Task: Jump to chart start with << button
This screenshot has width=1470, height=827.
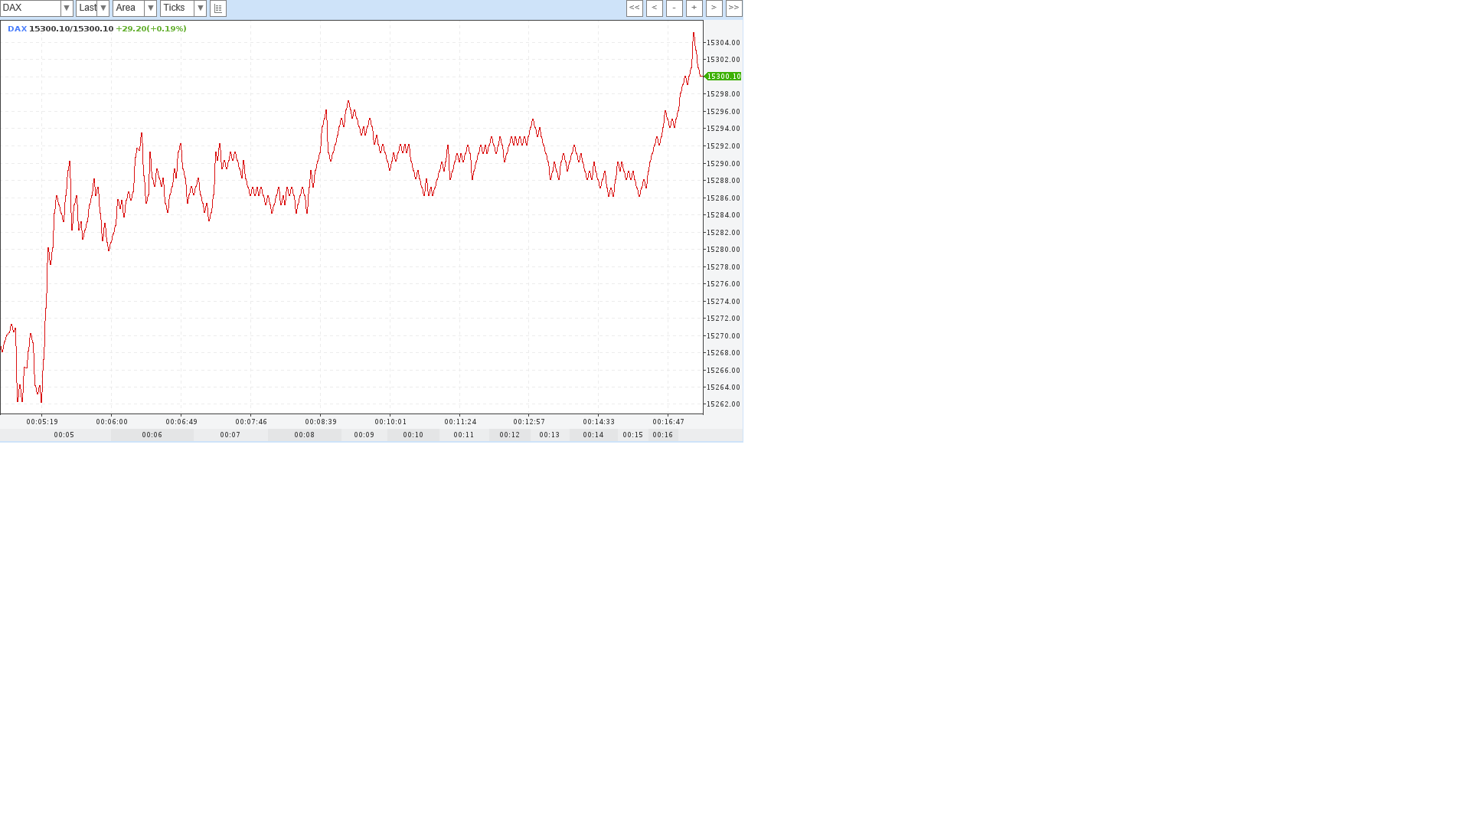Action: tap(634, 8)
